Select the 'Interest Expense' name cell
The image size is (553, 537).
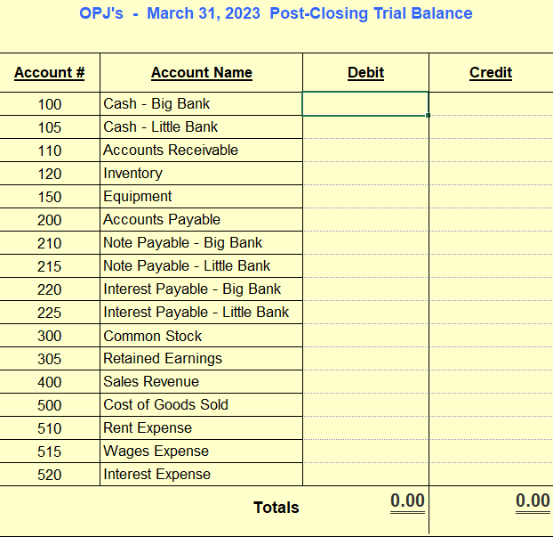pos(201,475)
